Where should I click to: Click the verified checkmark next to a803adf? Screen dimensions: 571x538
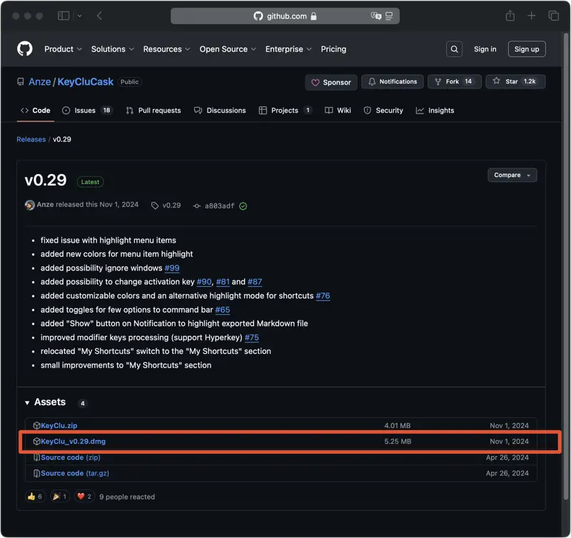tap(242, 205)
